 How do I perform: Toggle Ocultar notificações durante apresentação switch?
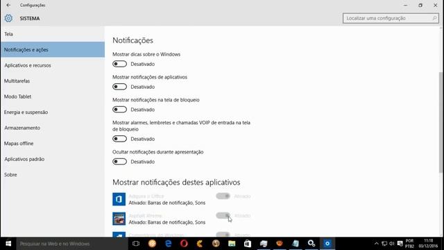coord(119,162)
